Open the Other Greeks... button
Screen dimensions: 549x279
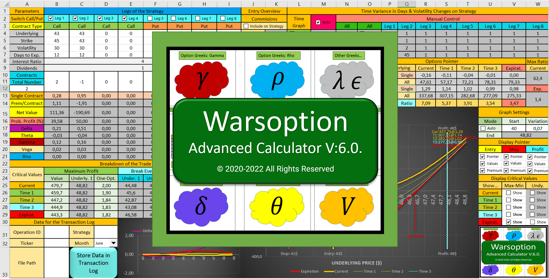point(348,56)
